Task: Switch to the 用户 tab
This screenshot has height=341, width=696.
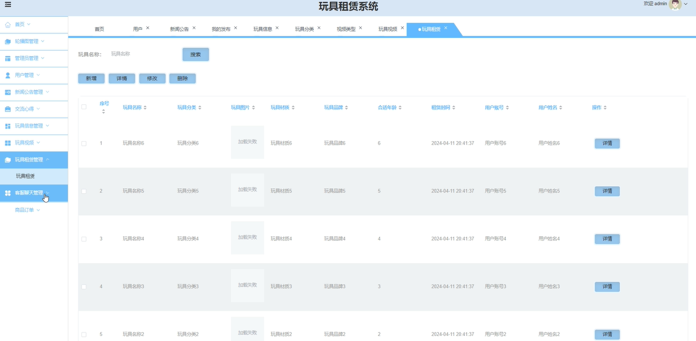Action: click(x=138, y=29)
